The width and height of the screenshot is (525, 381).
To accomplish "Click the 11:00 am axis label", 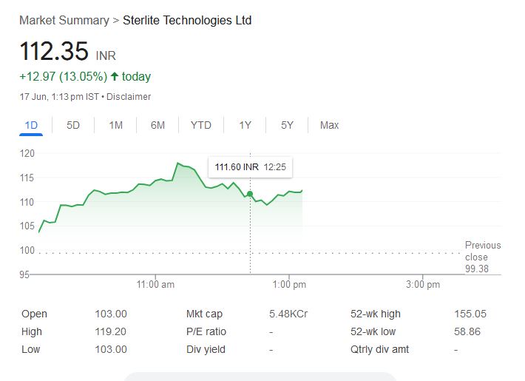I will click(156, 285).
